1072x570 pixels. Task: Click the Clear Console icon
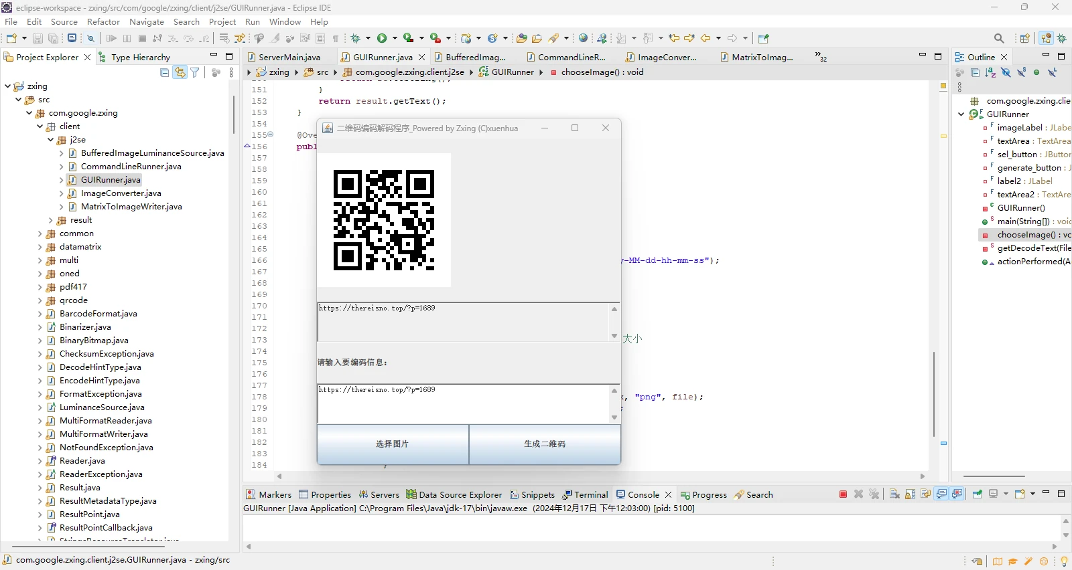[x=894, y=494]
